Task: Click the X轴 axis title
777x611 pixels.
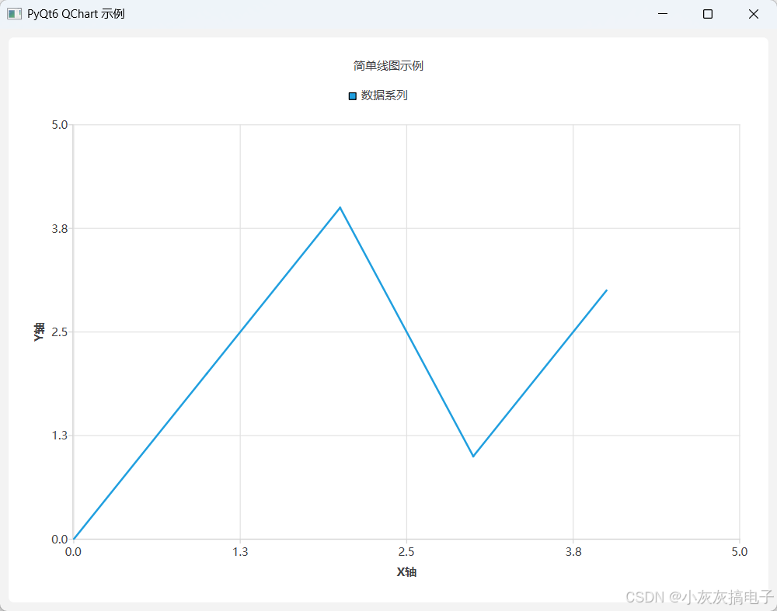Action: [406, 572]
